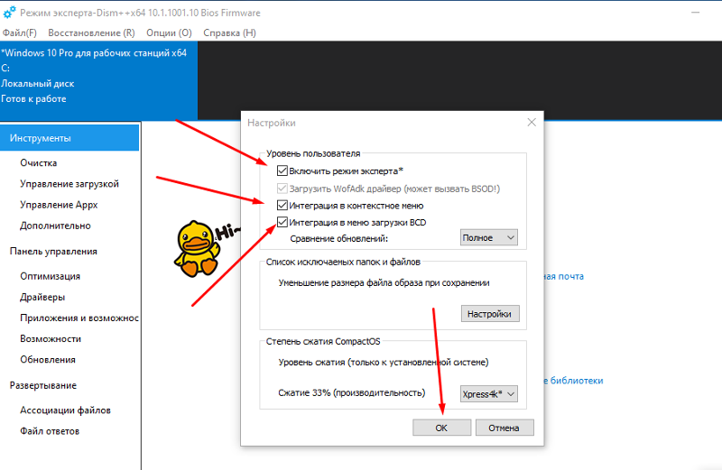The width and height of the screenshot is (722, 470).
Task: Click Уменьшение размера файла образа text
Action: click(384, 283)
